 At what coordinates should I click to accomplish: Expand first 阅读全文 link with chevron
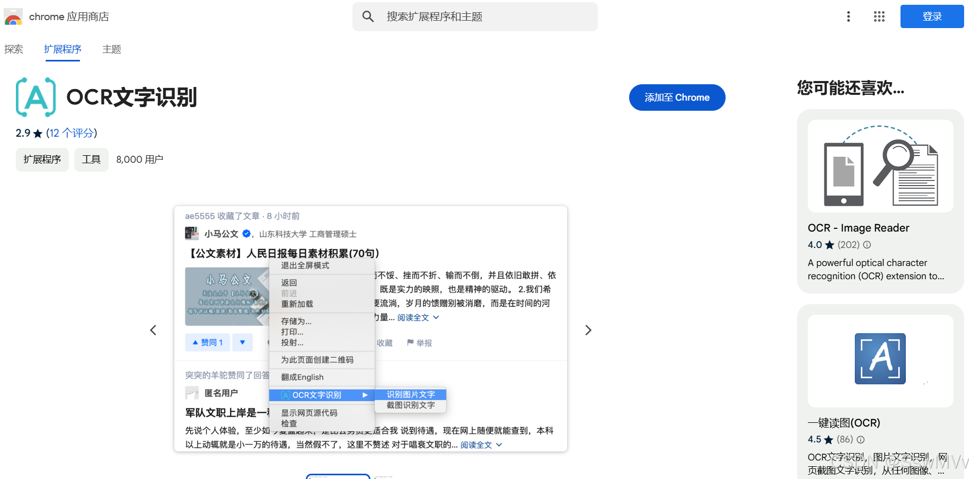pos(418,317)
